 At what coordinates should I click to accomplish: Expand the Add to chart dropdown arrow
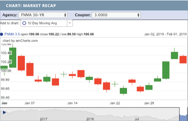[70, 23]
